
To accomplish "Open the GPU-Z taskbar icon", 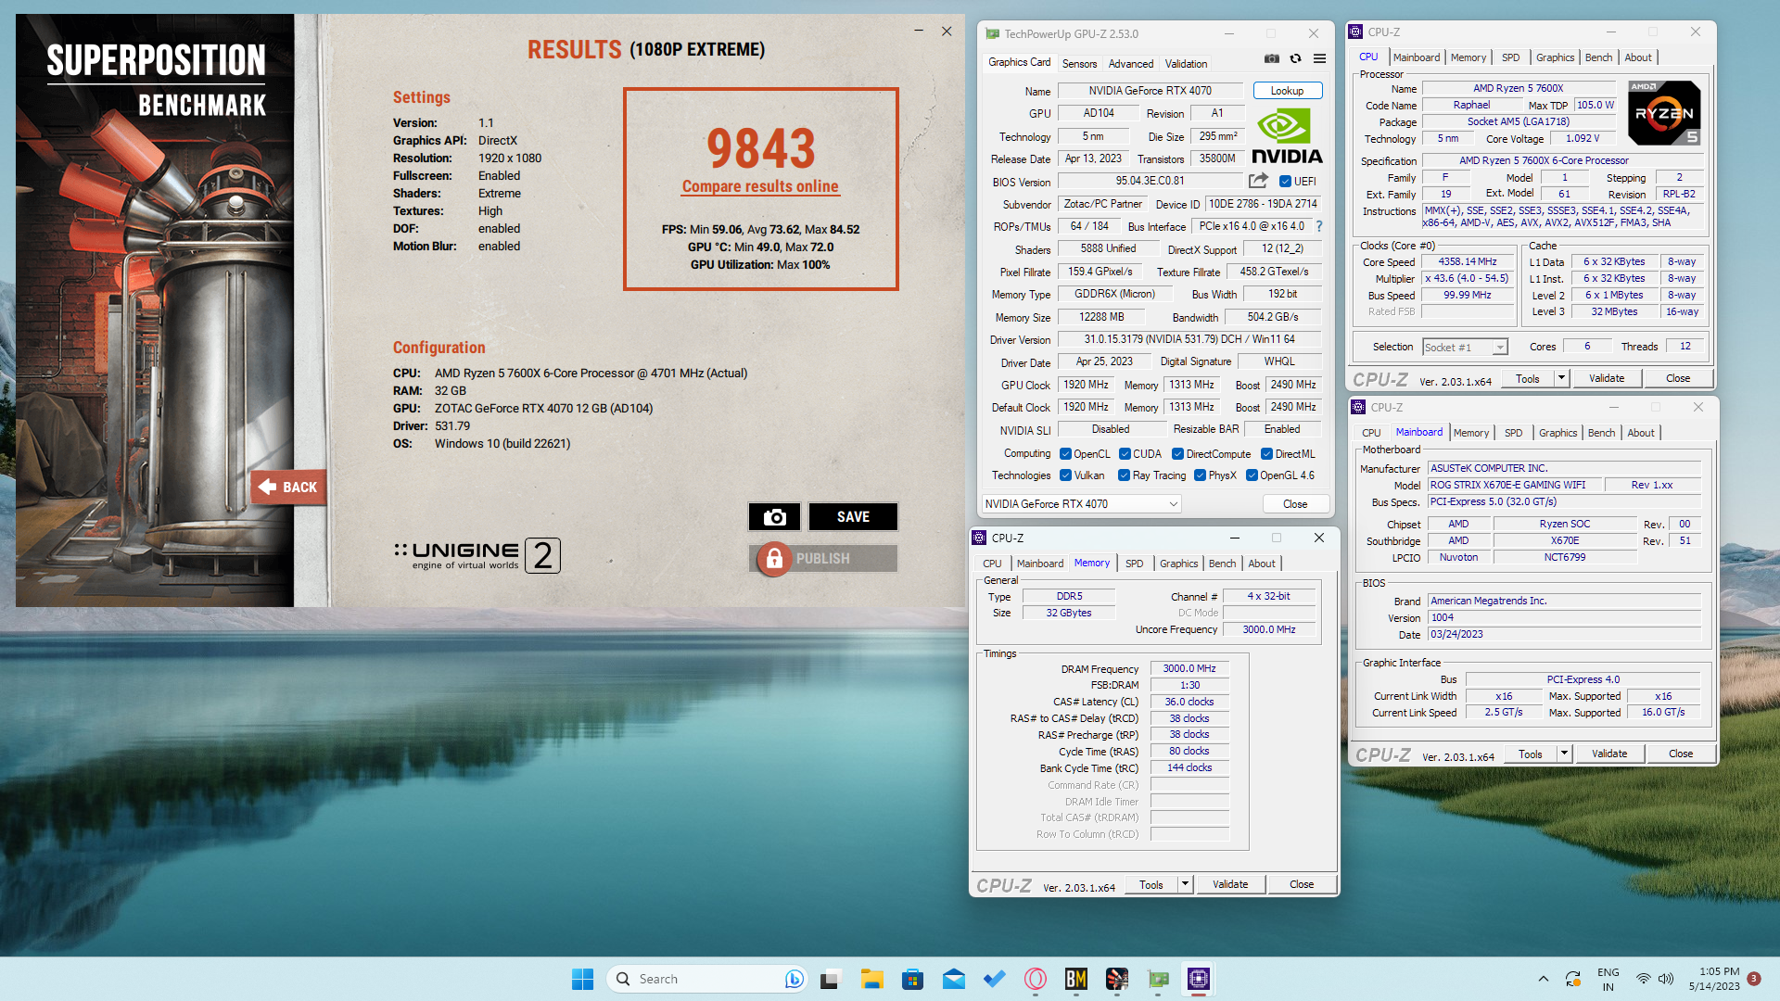I will [x=1157, y=979].
